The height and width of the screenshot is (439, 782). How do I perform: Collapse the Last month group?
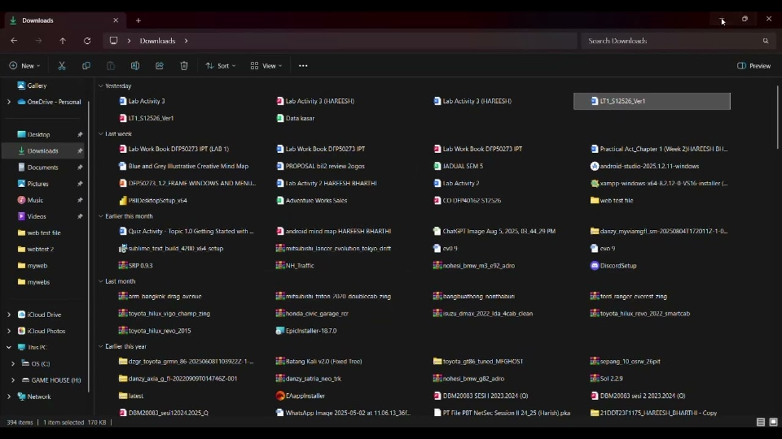point(101,281)
